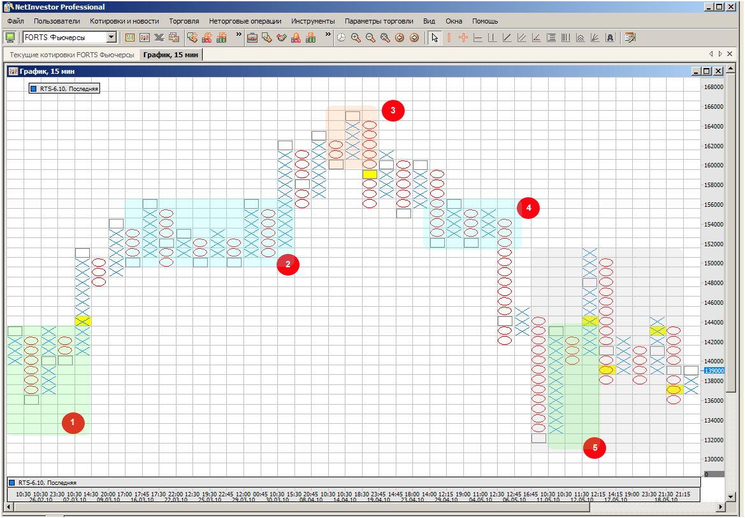Image resolution: width=745 pixels, height=518 pixels.
Task: Open the FORTS Фьючерсы dropdown list
Action: 112,38
